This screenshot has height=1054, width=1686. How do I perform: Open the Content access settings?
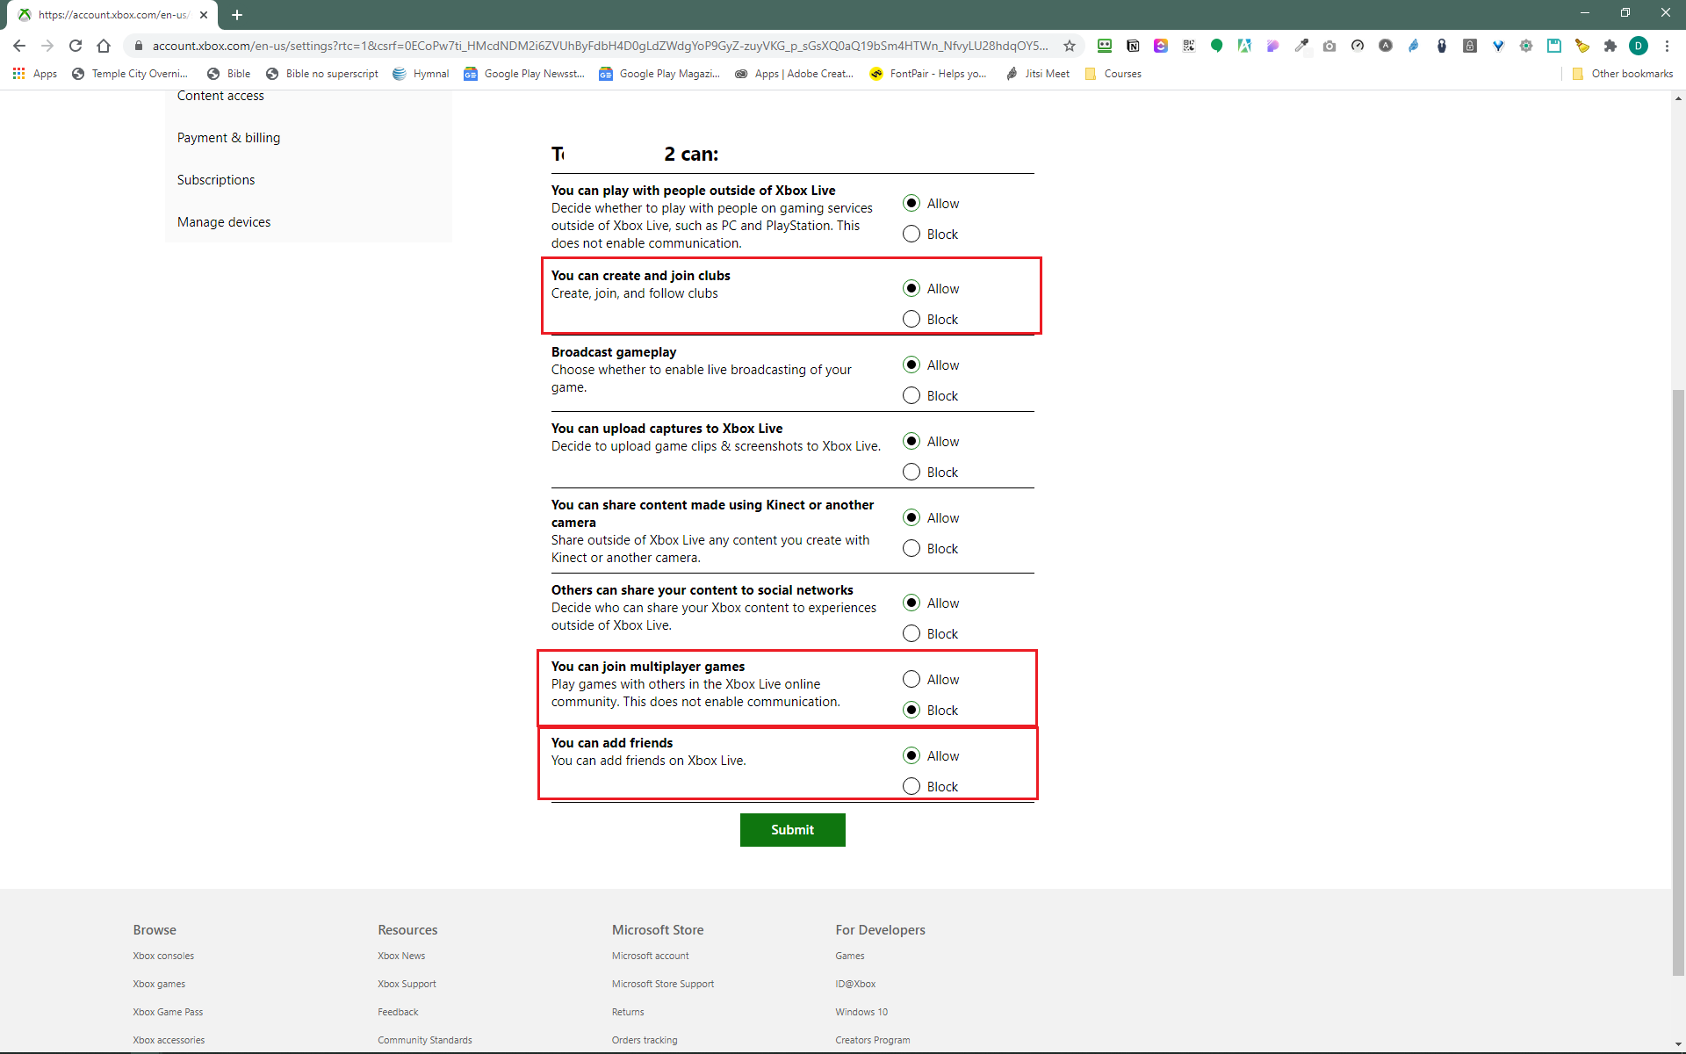(x=220, y=95)
